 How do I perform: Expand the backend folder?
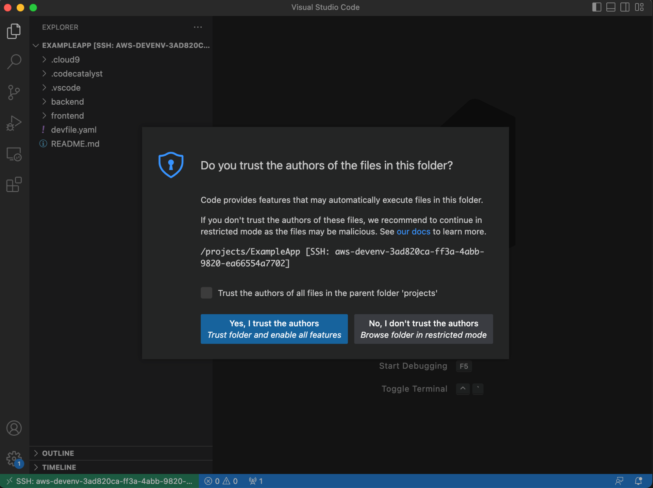pos(67,102)
